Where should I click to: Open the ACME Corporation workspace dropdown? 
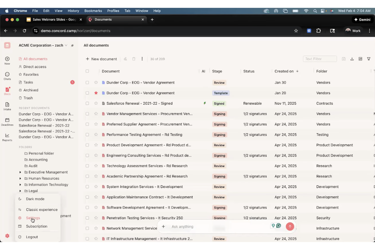click(66, 45)
